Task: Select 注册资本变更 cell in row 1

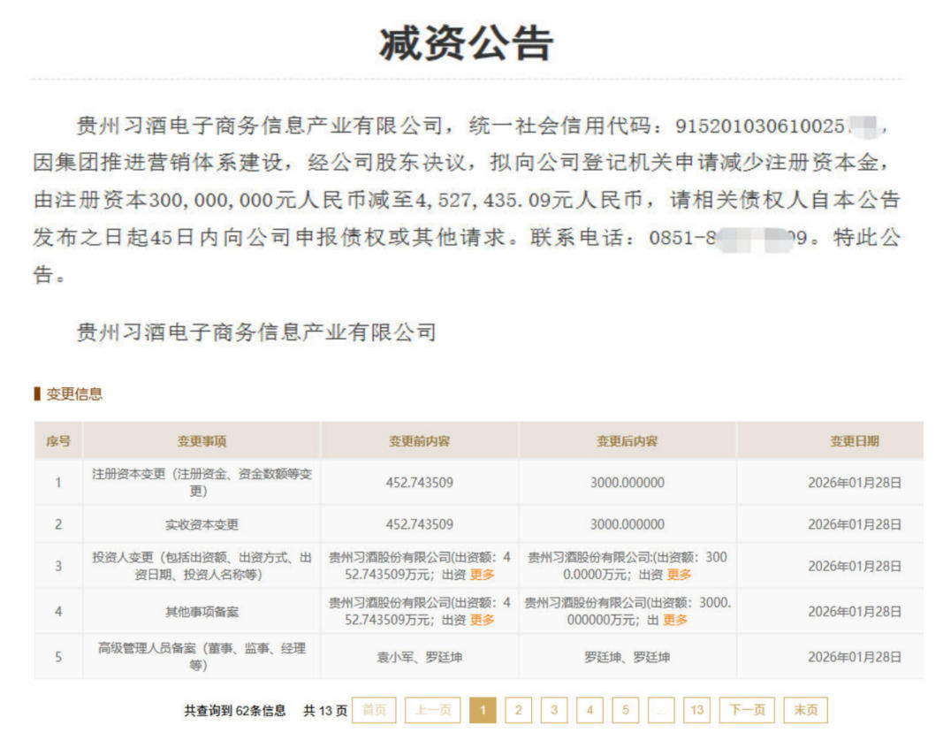Action: [x=202, y=482]
